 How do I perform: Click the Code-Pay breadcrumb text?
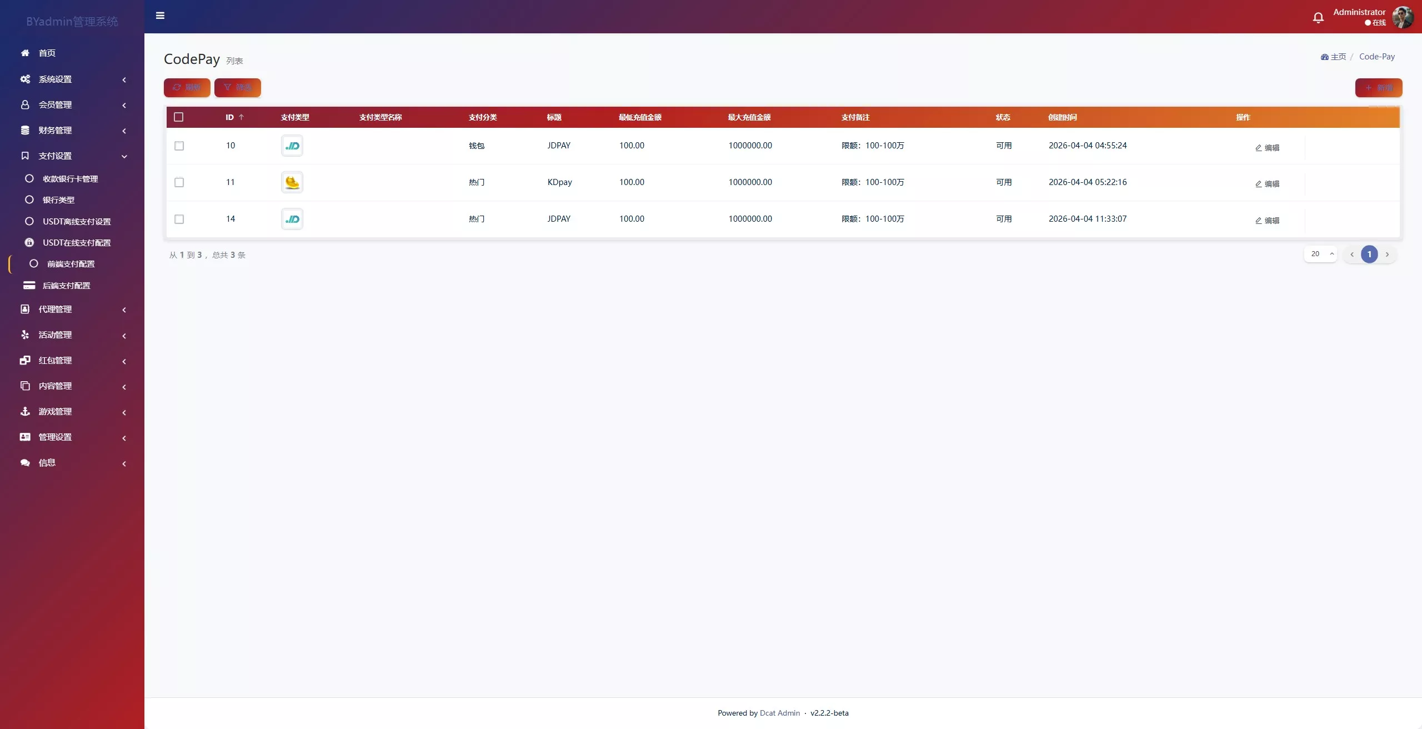(x=1377, y=57)
